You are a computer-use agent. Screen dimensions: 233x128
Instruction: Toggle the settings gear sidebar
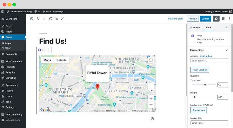coord(216,19)
